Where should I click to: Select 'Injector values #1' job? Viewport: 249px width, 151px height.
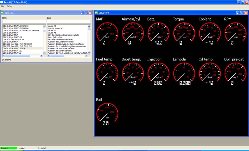[56, 28]
